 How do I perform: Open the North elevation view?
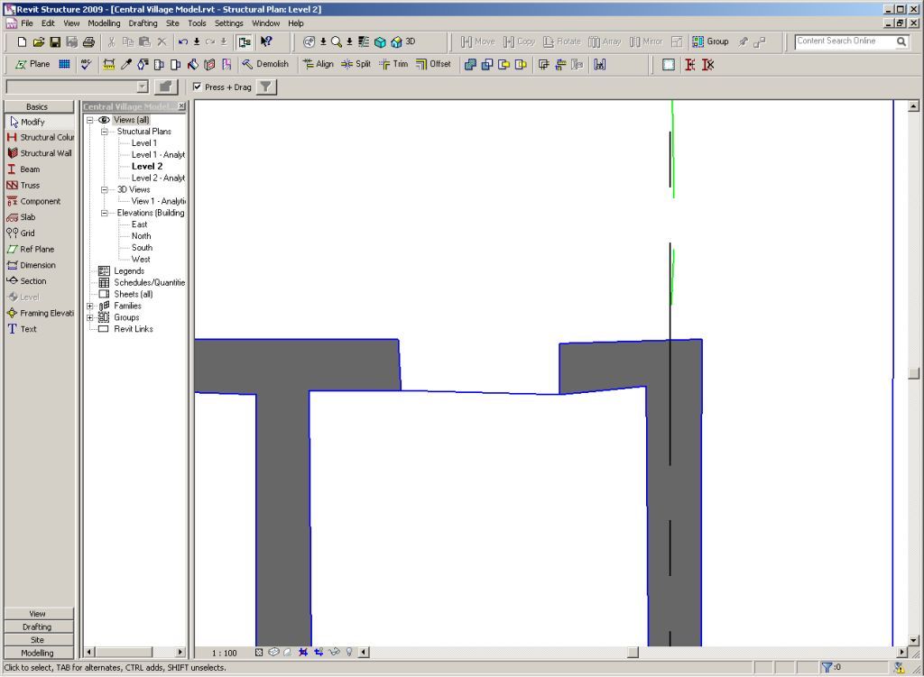pyautogui.click(x=141, y=236)
